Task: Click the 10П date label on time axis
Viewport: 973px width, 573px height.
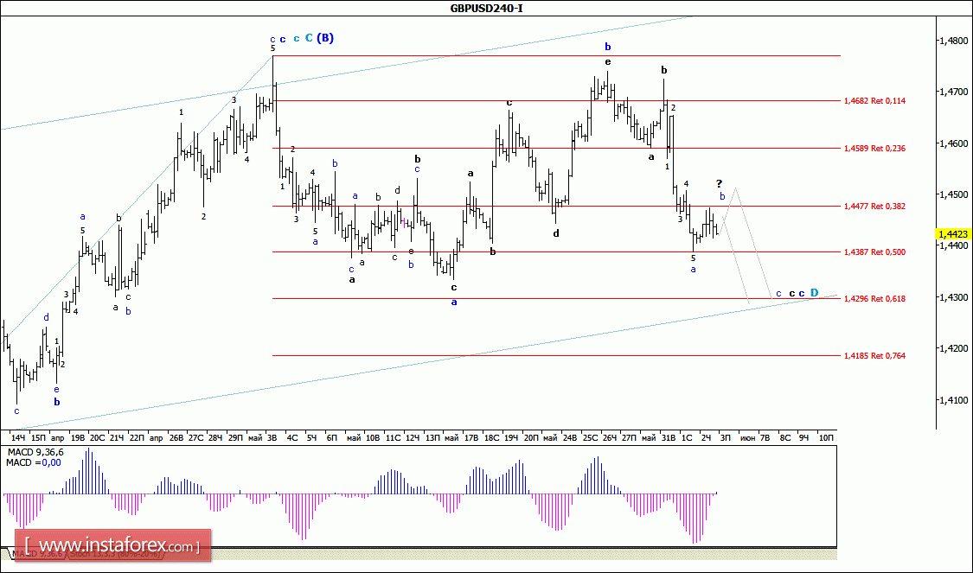Action: (825, 438)
